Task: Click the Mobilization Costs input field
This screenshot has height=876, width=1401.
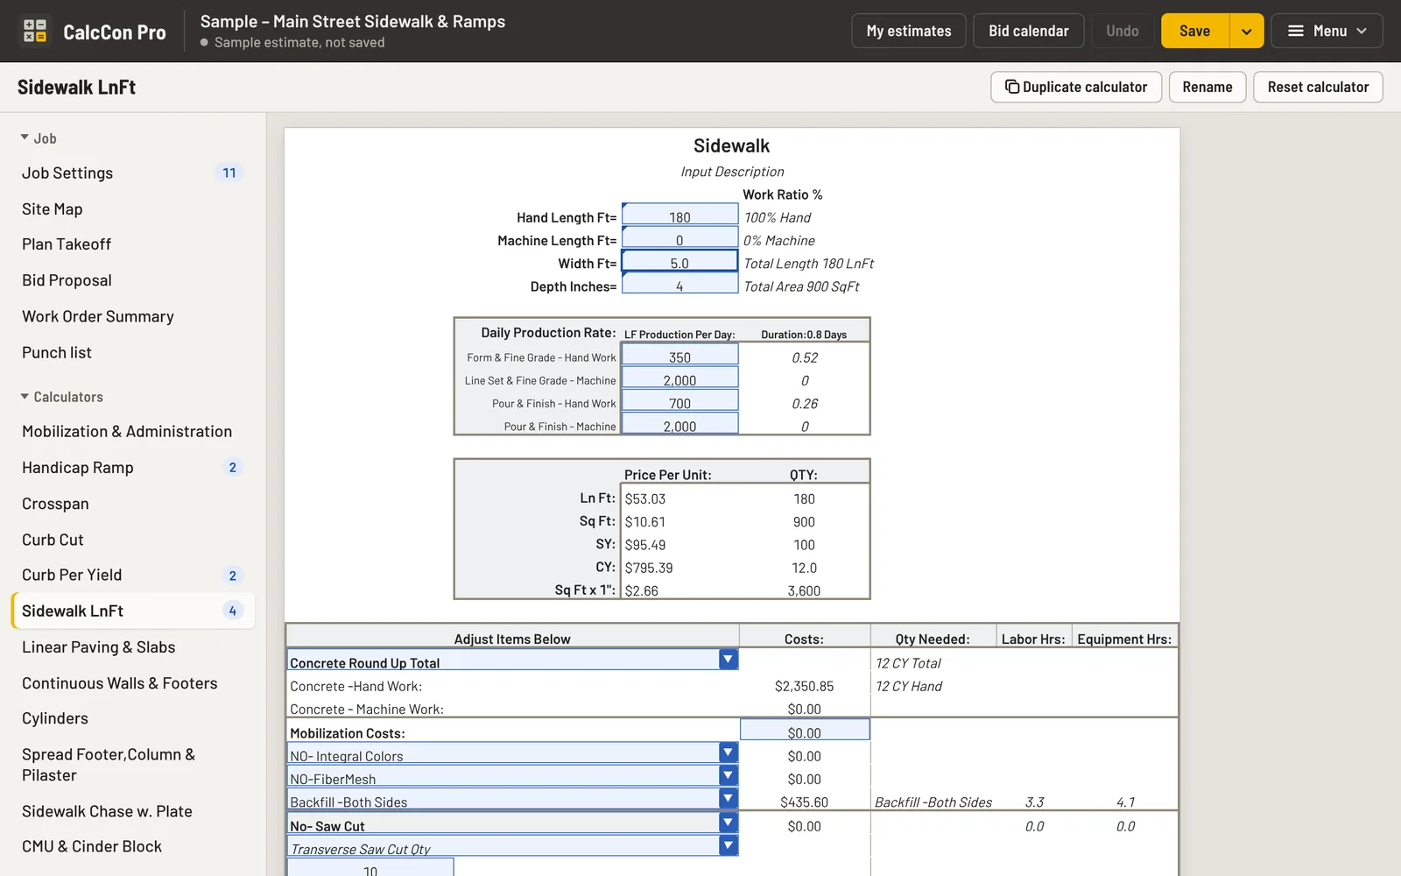Action: click(x=805, y=730)
